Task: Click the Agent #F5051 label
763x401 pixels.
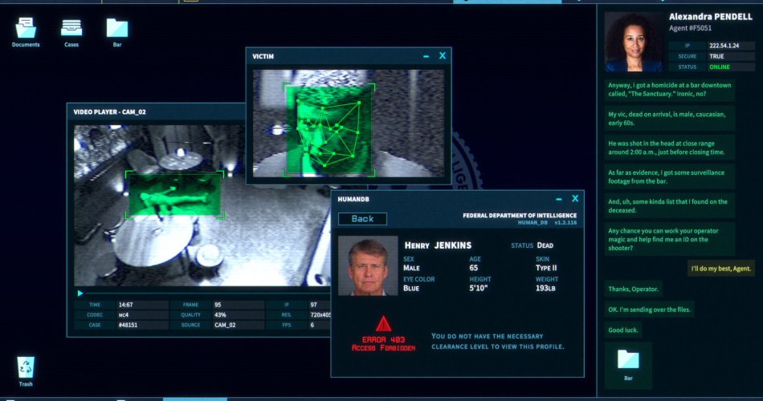Action: pos(690,28)
